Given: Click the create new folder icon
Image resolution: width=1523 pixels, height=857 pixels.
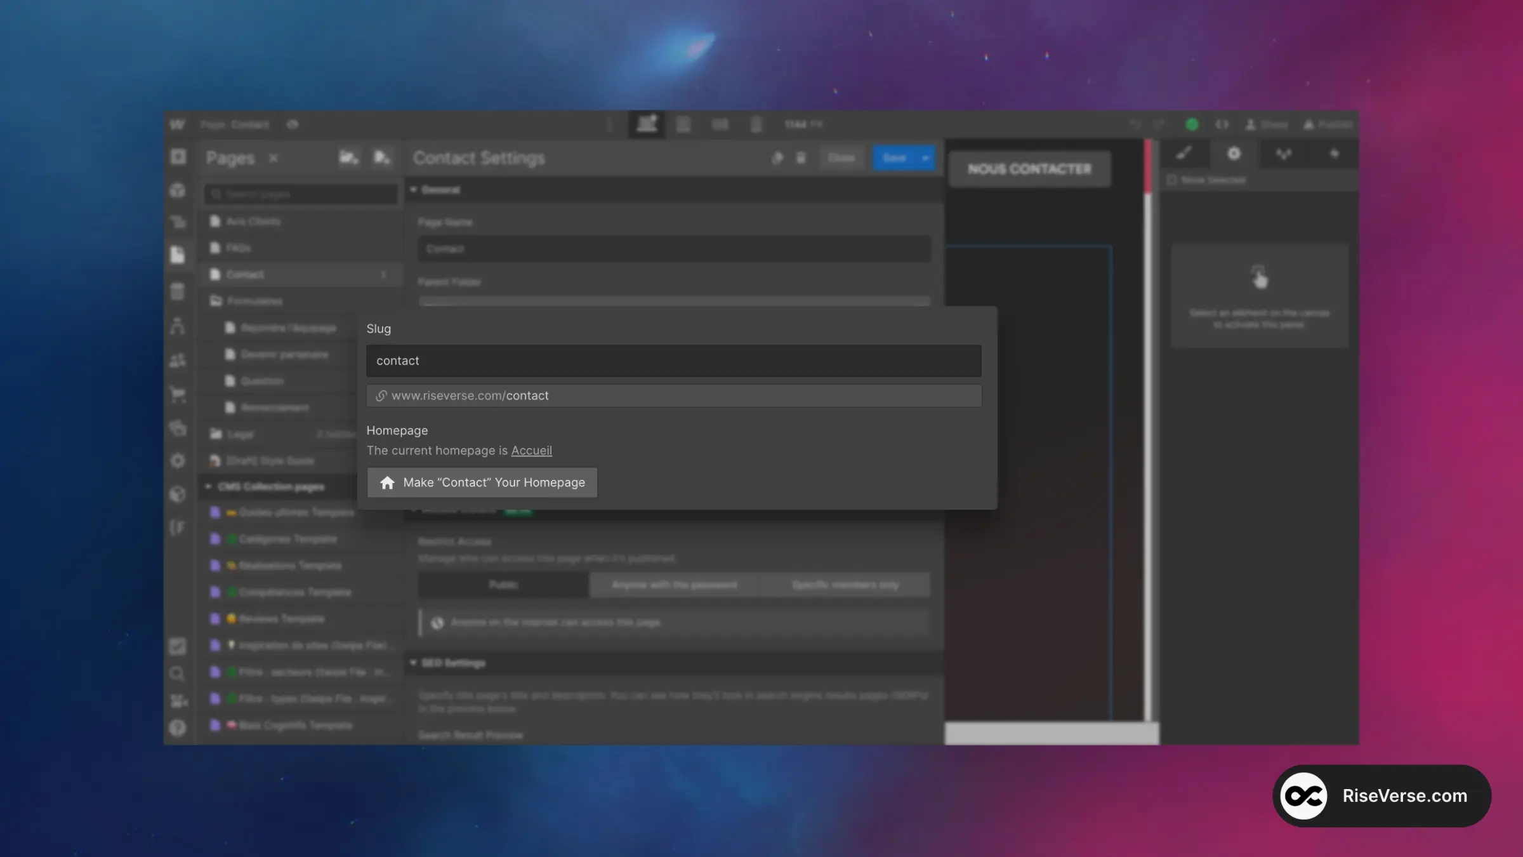Looking at the screenshot, I should pos(348,157).
